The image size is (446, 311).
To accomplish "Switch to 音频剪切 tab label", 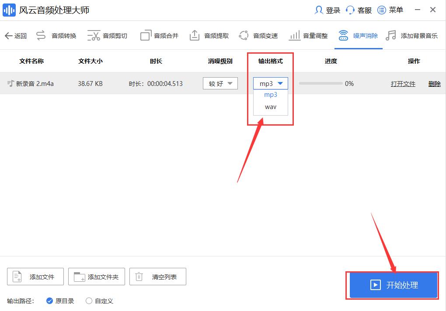I will coord(115,36).
